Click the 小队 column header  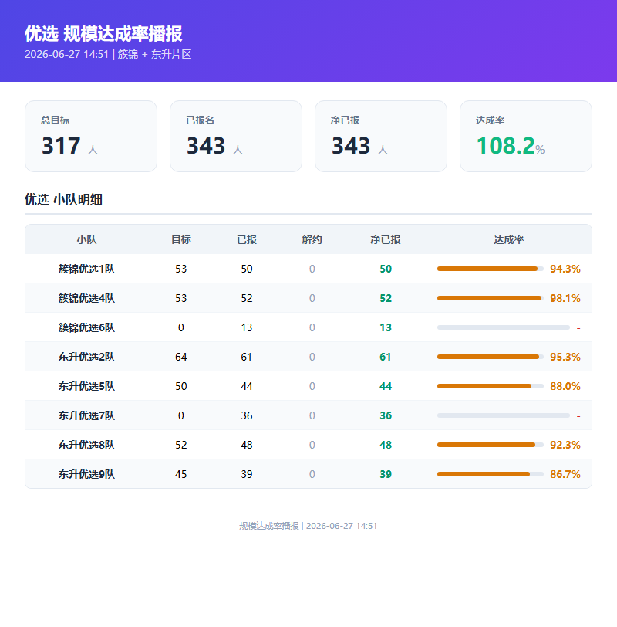coord(86,239)
